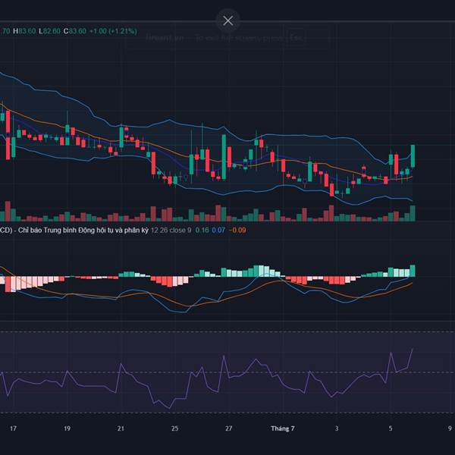Click date 21 on the time axis
The width and height of the screenshot is (455, 455).
(x=121, y=428)
